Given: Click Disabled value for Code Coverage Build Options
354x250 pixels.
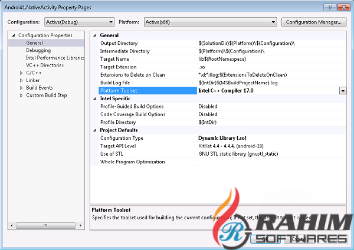Looking at the screenshot, I should point(208,114).
